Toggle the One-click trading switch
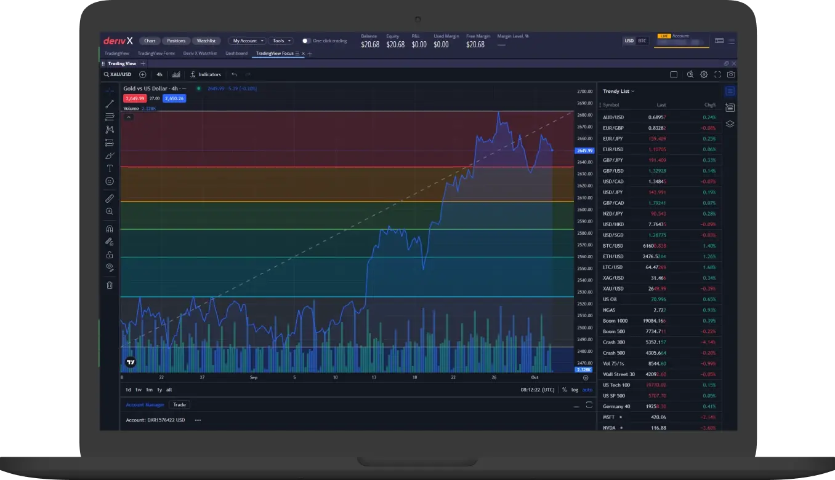835x480 pixels. pos(305,41)
